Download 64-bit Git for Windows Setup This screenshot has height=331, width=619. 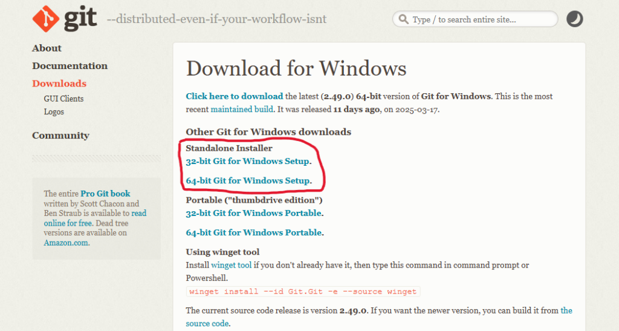248,180
